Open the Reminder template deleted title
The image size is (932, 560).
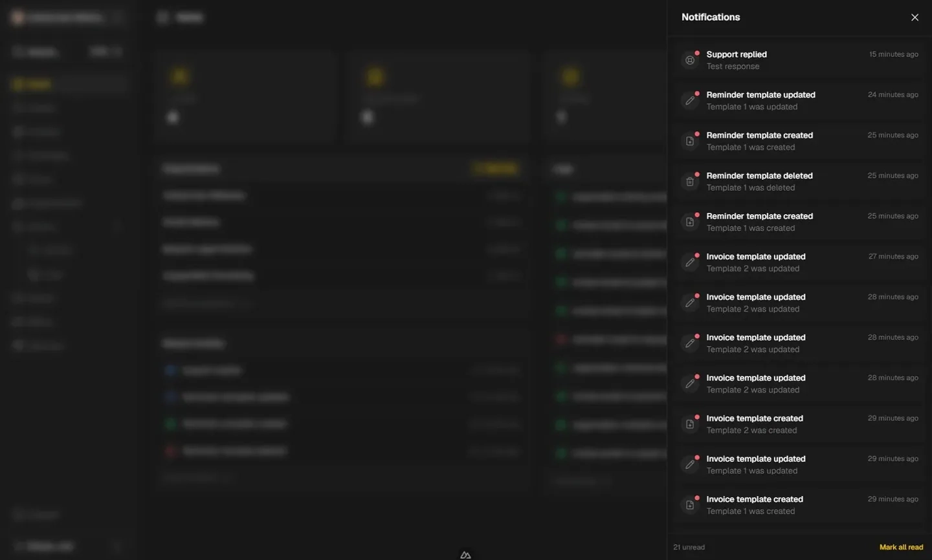point(759,176)
